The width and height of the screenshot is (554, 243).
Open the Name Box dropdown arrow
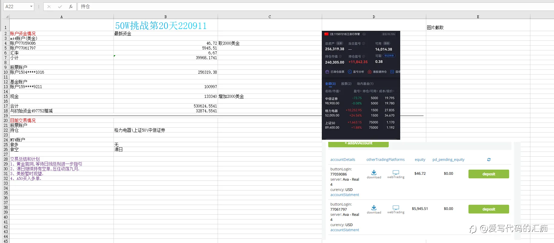click(31, 6)
